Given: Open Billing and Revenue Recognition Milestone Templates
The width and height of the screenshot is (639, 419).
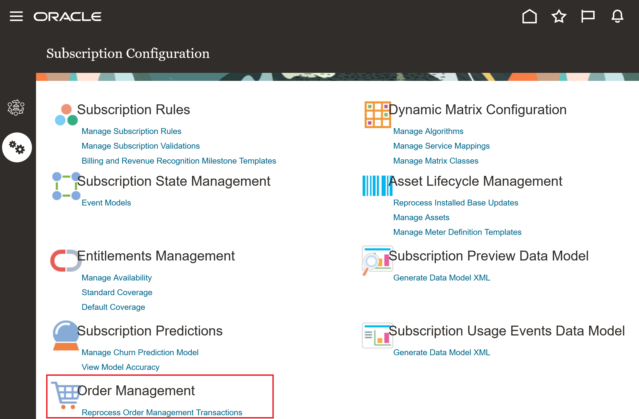Looking at the screenshot, I should pos(178,161).
